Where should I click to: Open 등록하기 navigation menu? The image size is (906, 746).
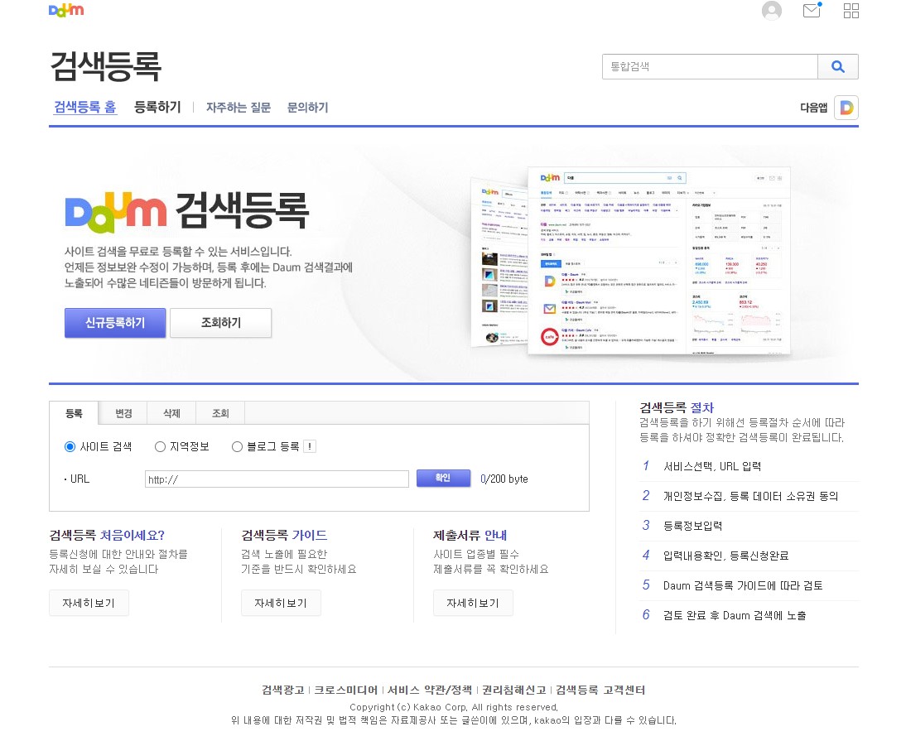point(157,107)
